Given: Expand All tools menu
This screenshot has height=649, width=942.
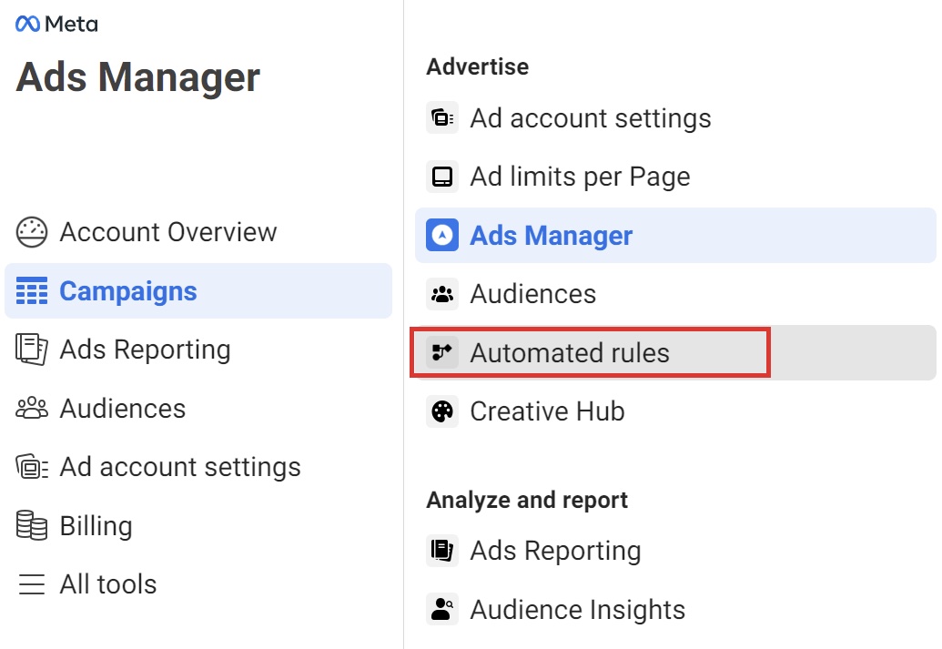Looking at the screenshot, I should 198,584.
